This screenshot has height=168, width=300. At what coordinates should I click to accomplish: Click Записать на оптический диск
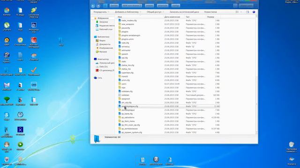(184, 12)
